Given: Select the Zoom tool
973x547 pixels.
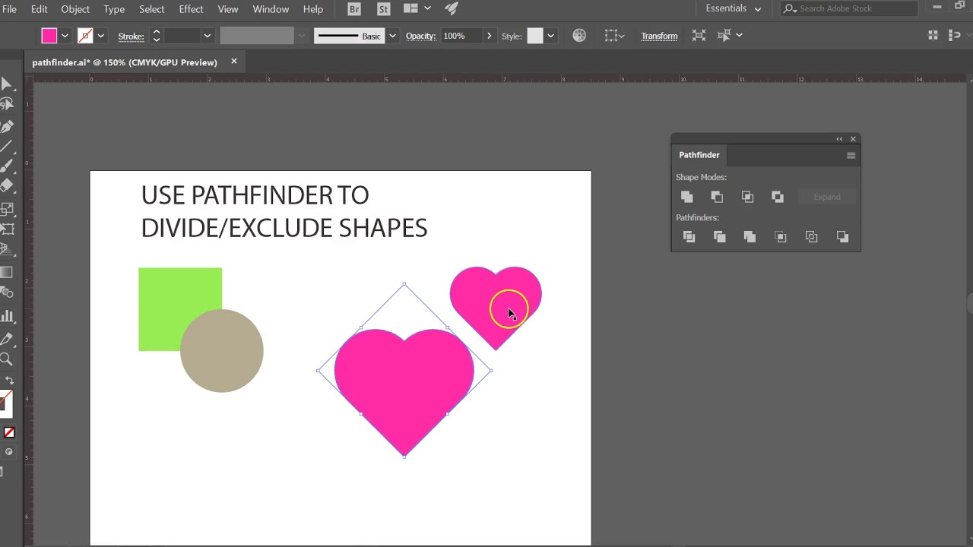Looking at the screenshot, I should click(6, 359).
